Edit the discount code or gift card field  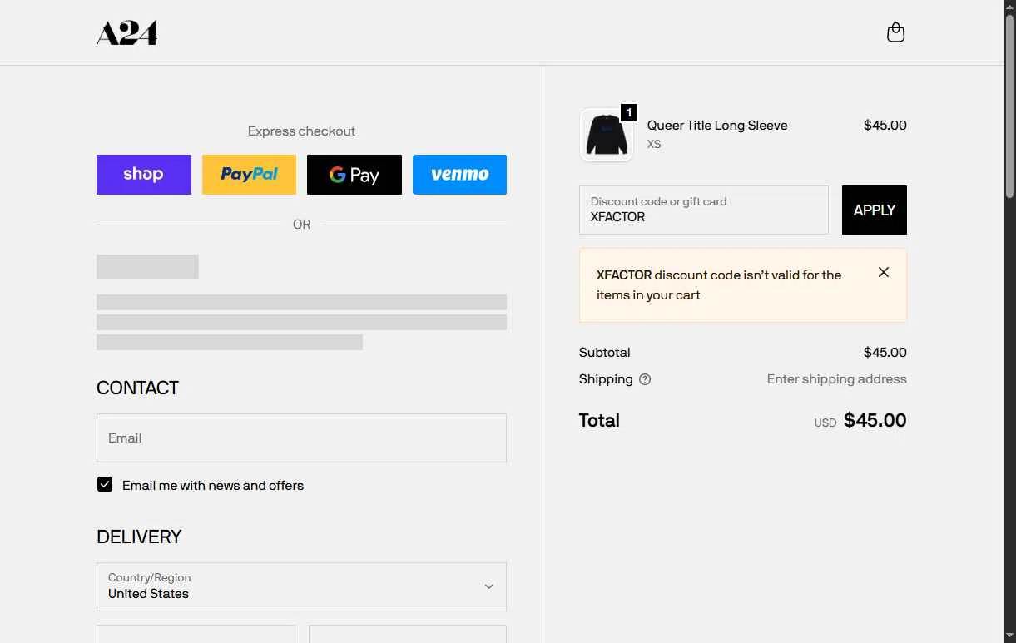[704, 210]
